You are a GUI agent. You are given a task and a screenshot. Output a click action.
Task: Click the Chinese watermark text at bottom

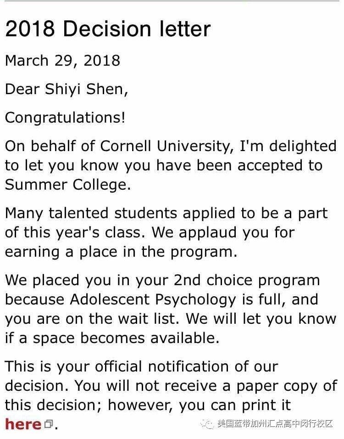275,423
